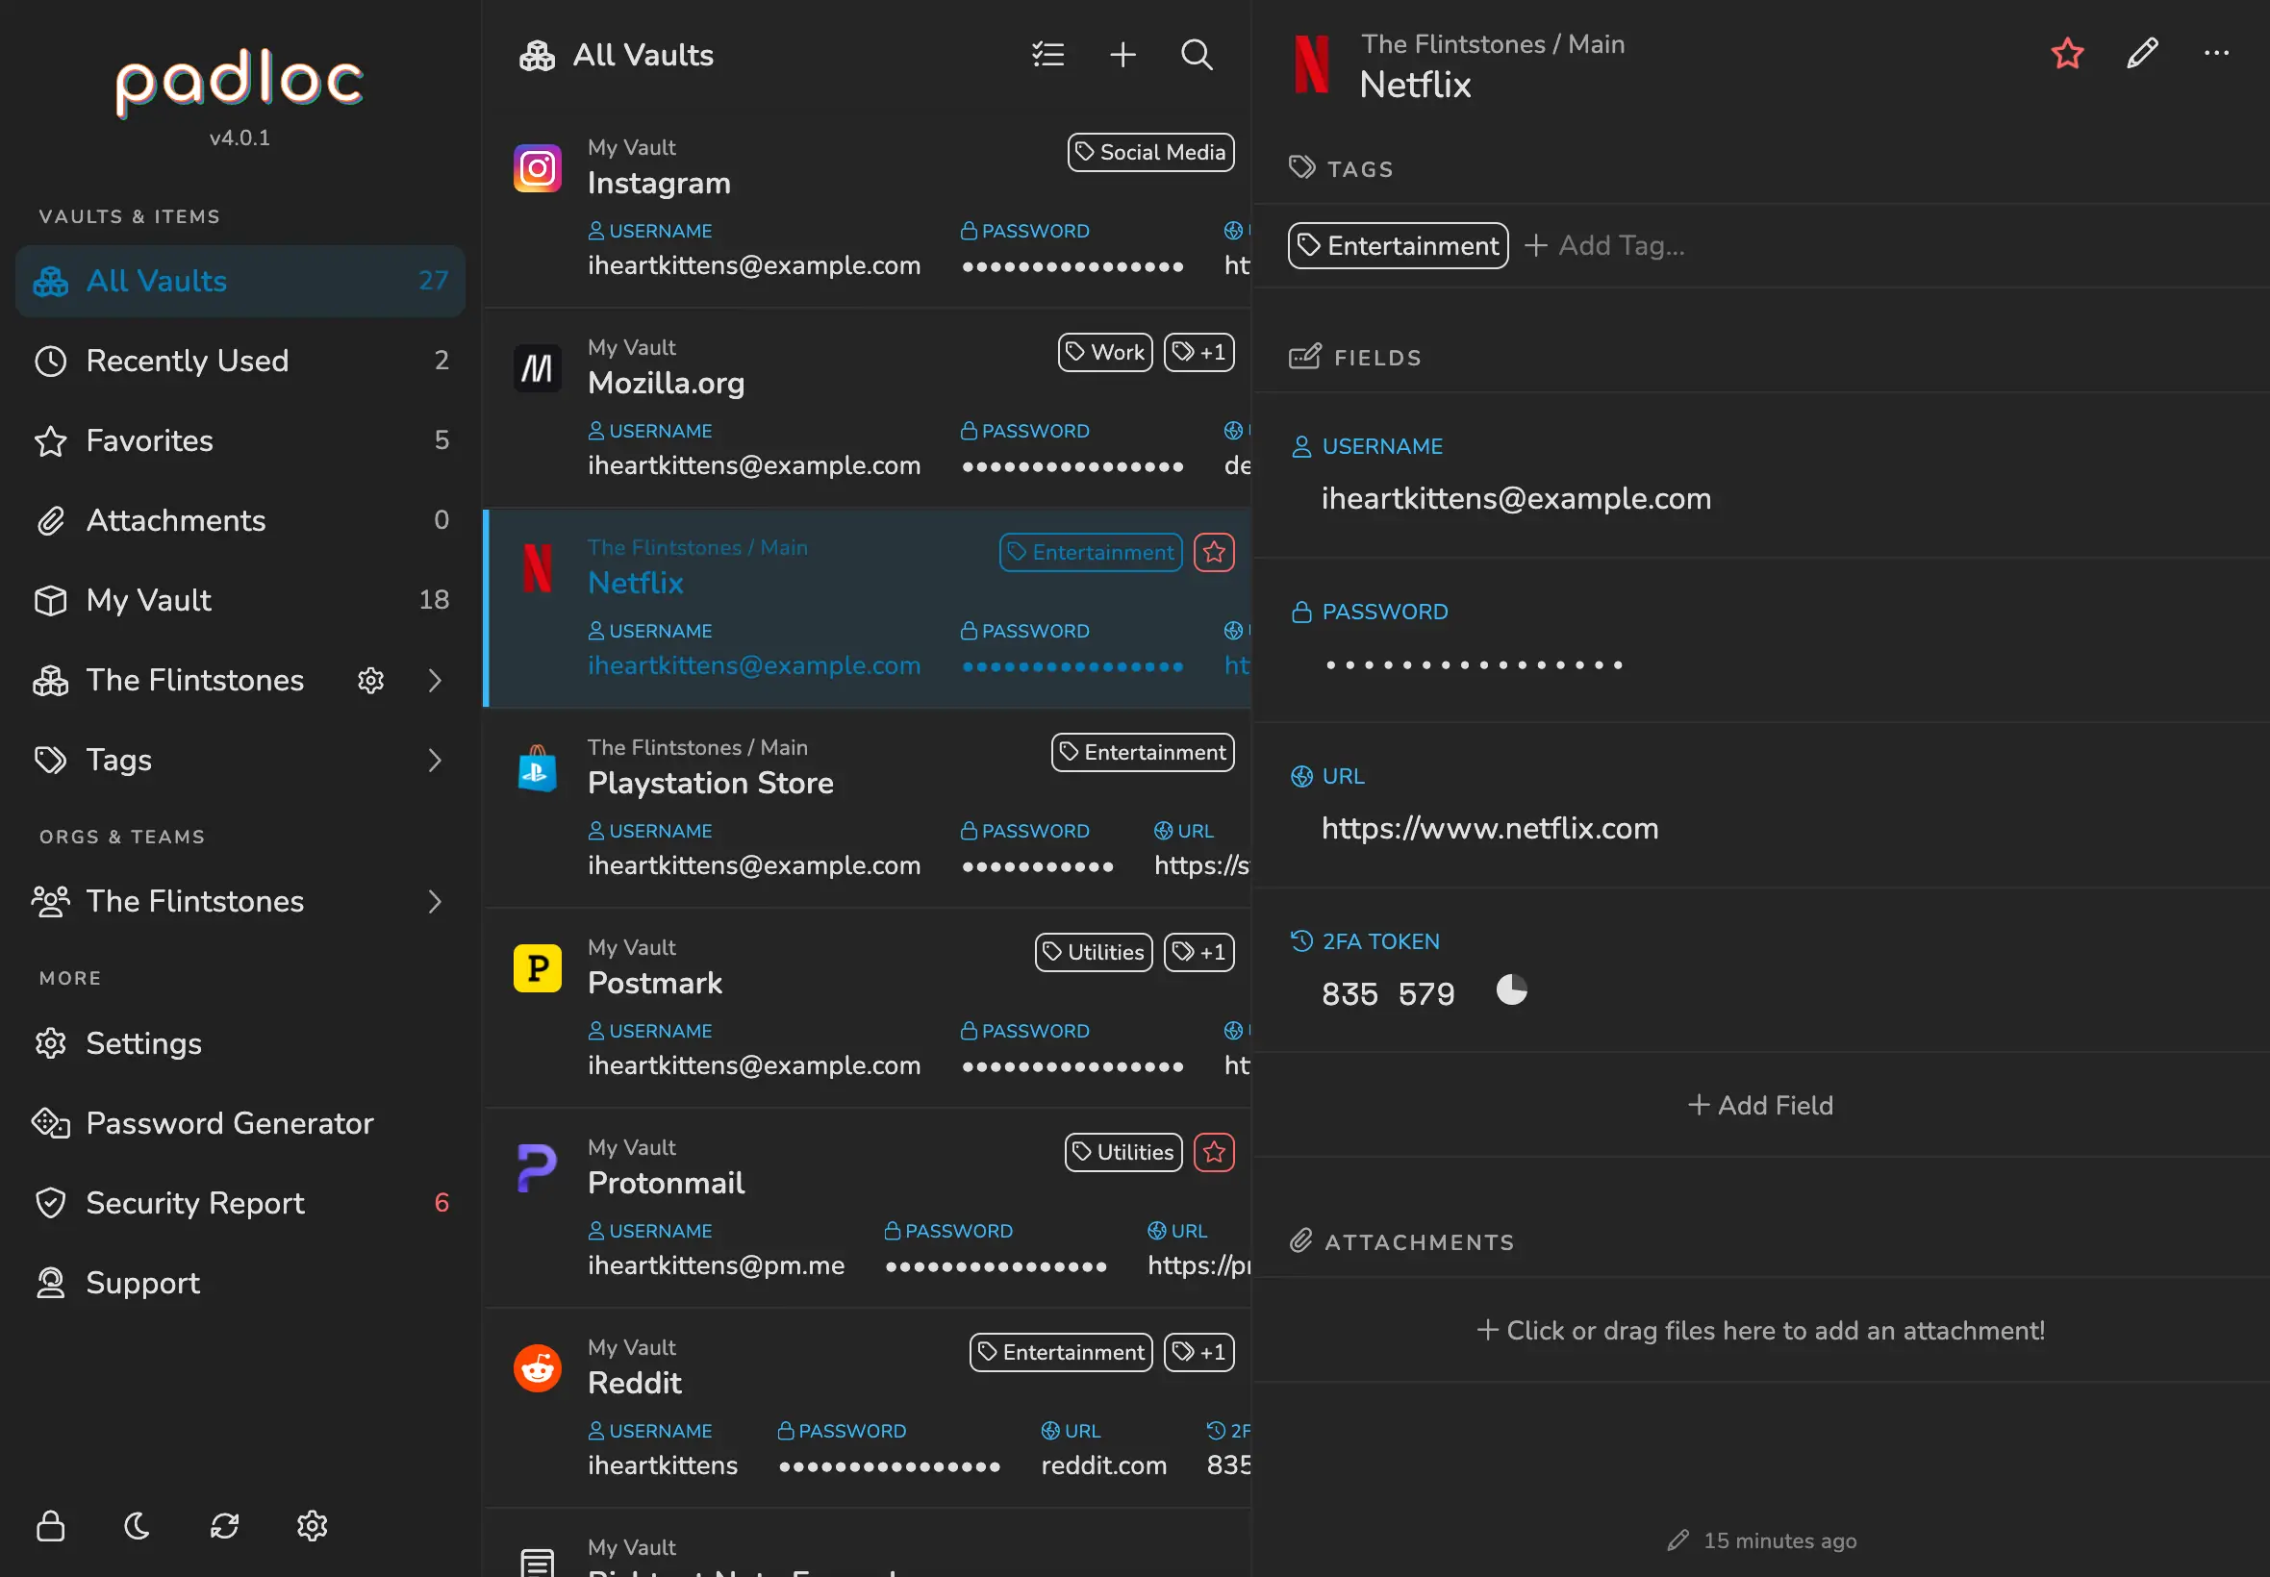Screen dimensions: 2270x1577
Task: Open the Playstation Store entry title
Action: pyautogui.click(x=711, y=784)
